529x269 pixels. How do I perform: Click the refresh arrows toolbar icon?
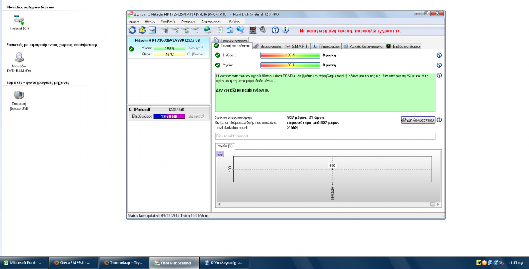[132, 30]
